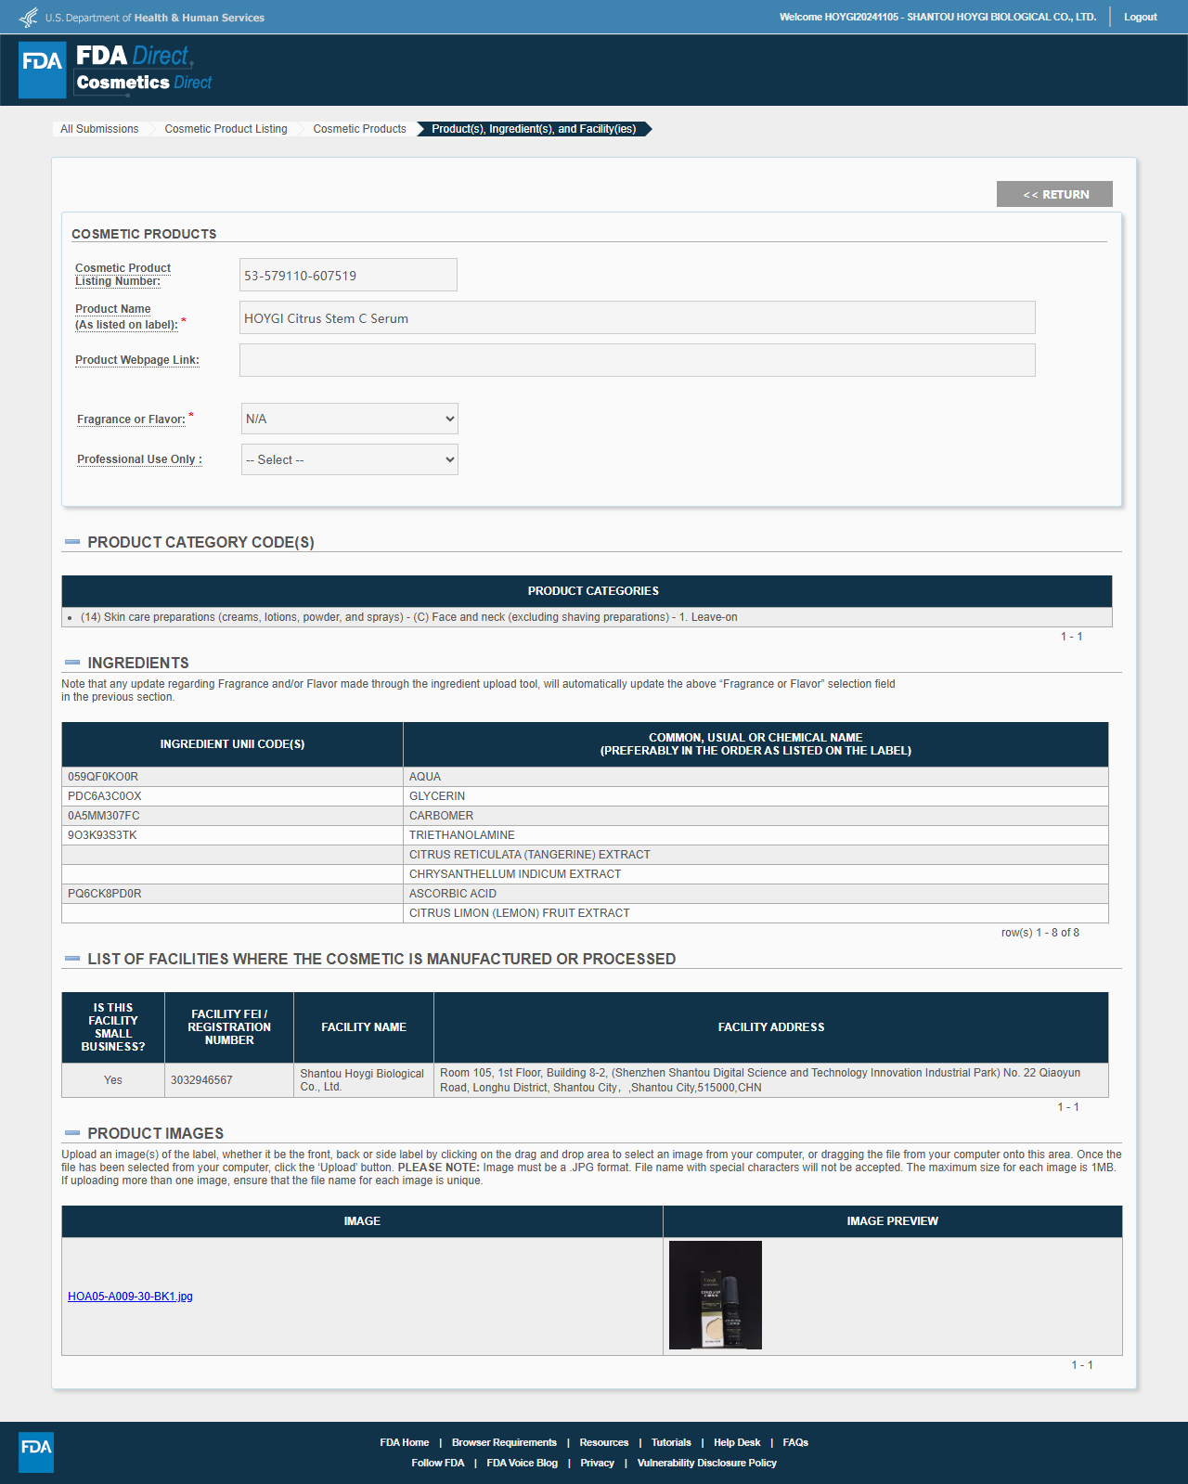The width and height of the screenshot is (1188, 1484).
Task: Click the HHS eagle logo icon
Action: click(x=29, y=17)
